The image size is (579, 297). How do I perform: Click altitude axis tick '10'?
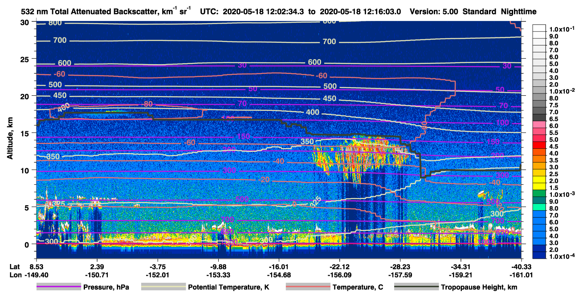26,170
